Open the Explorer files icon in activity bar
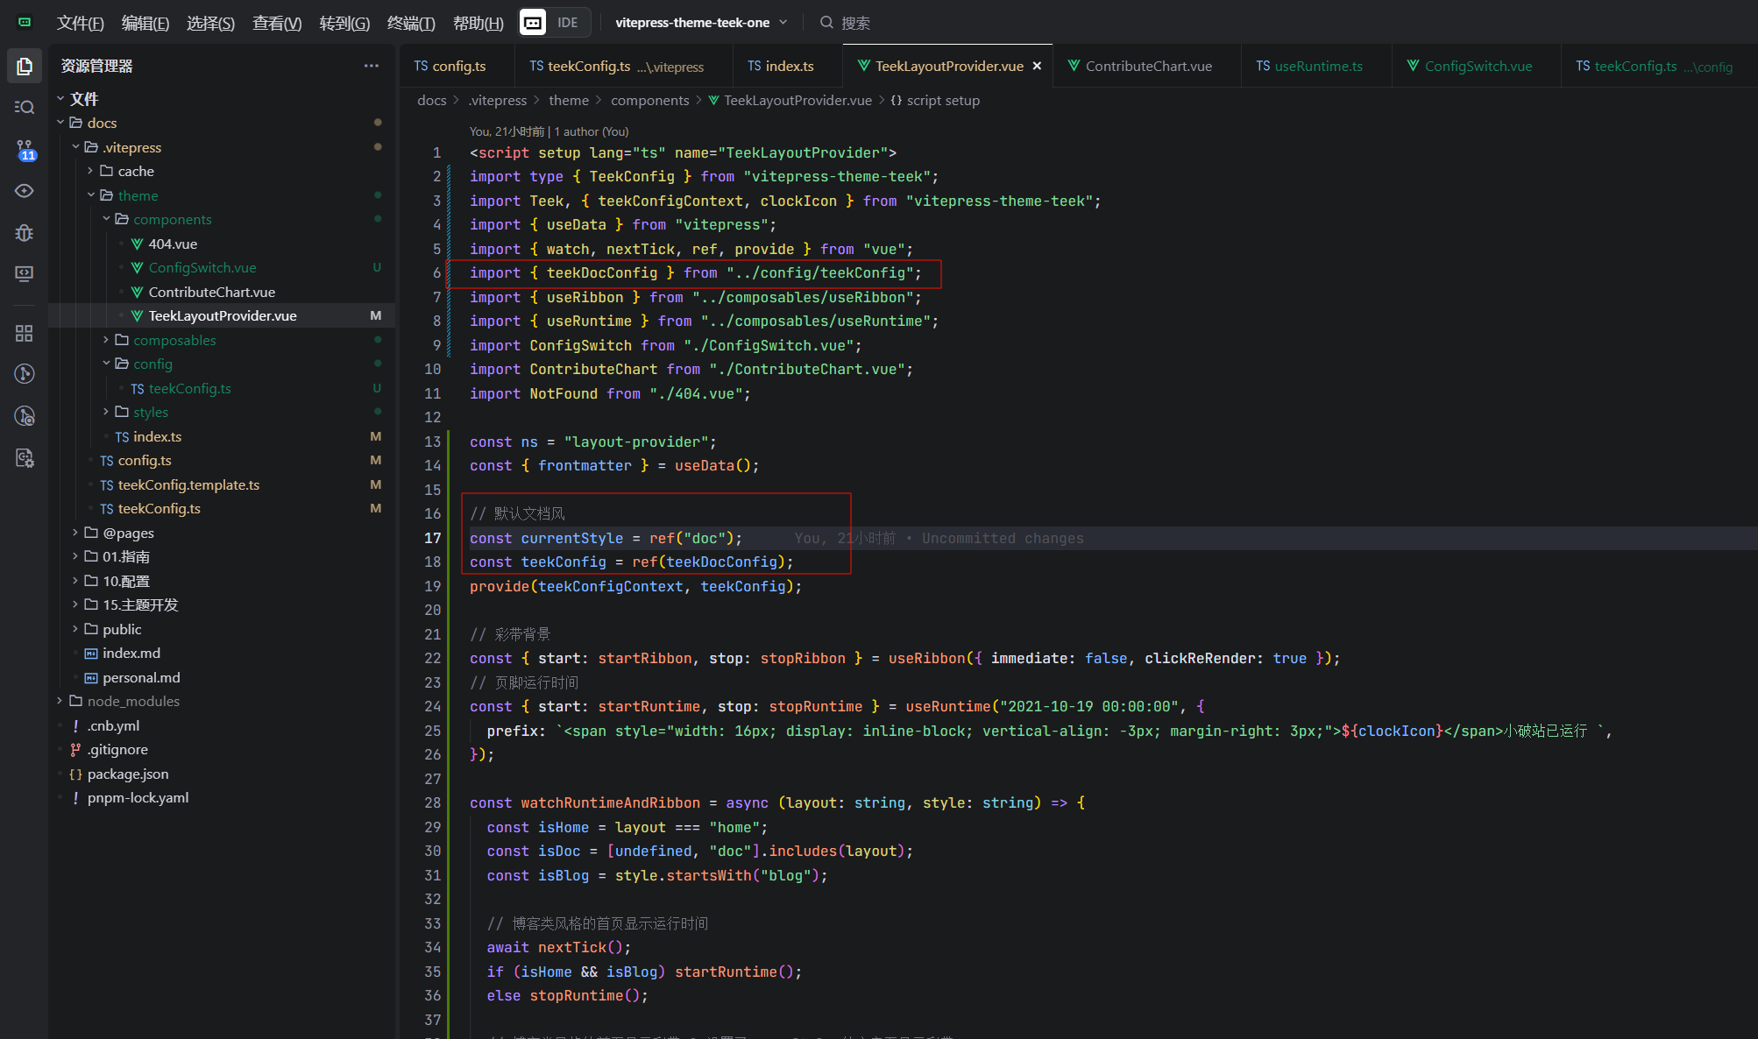 pos(25,66)
